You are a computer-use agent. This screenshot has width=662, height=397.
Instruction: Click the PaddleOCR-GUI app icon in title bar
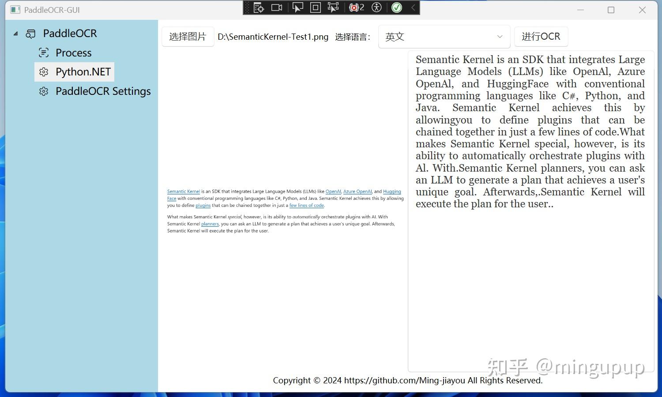coord(15,9)
